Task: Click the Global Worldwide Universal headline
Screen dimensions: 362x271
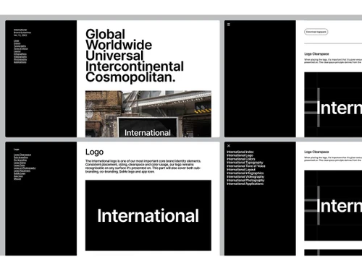Action: click(135, 56)
